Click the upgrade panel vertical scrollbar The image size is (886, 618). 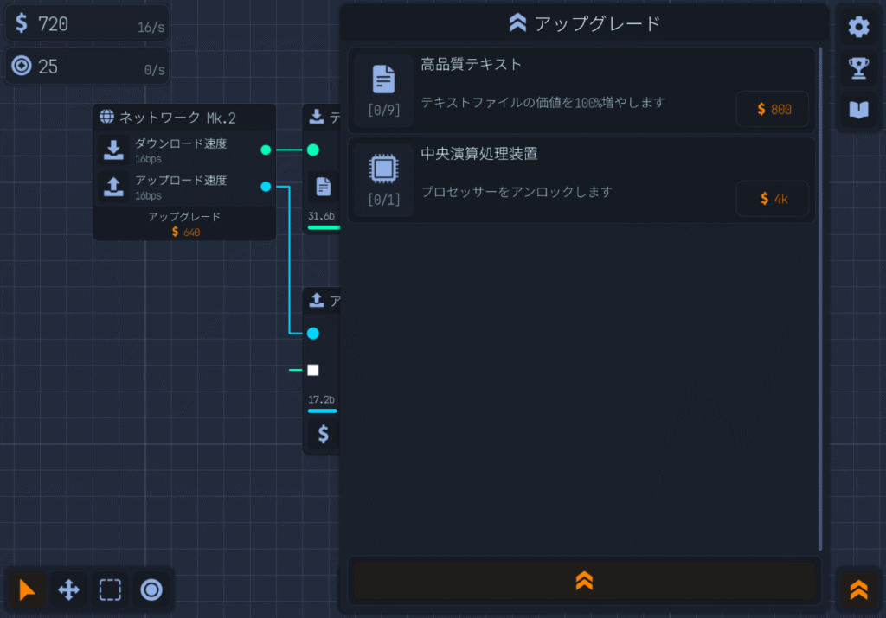tap(820, 298)
